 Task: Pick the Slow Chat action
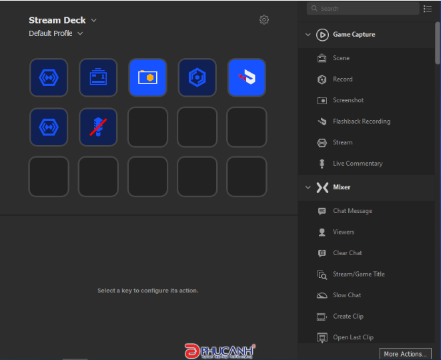pos(366,295)
